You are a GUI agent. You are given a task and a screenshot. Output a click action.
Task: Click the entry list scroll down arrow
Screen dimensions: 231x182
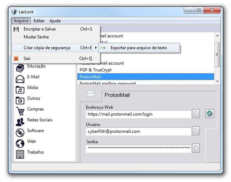217,81
